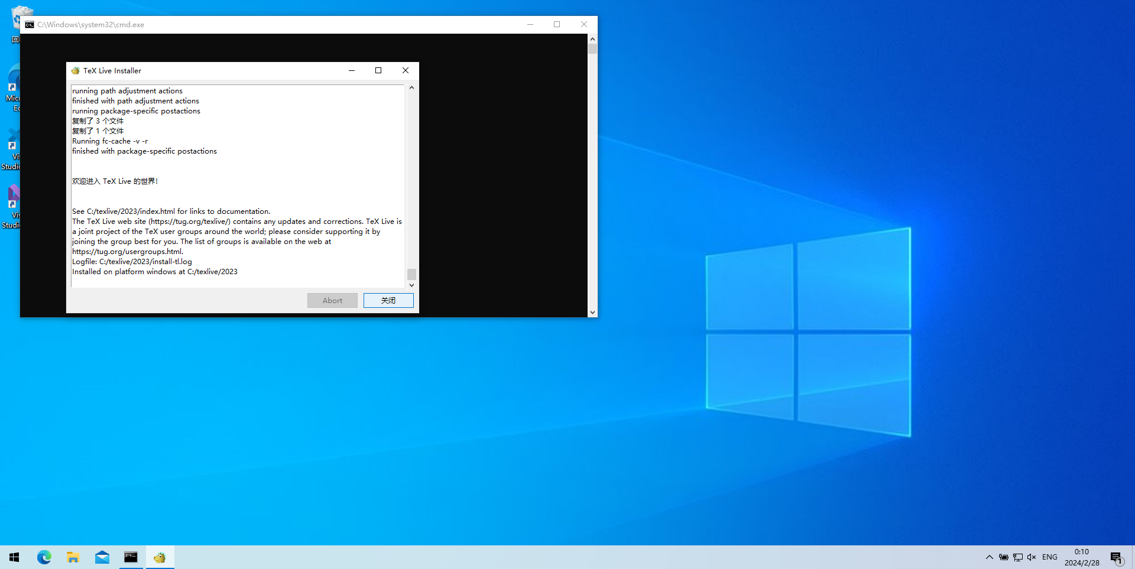1135x569 pixels.
Task: Click the 'See C:/texlive/2023/index.html' line
Action: 171,212
